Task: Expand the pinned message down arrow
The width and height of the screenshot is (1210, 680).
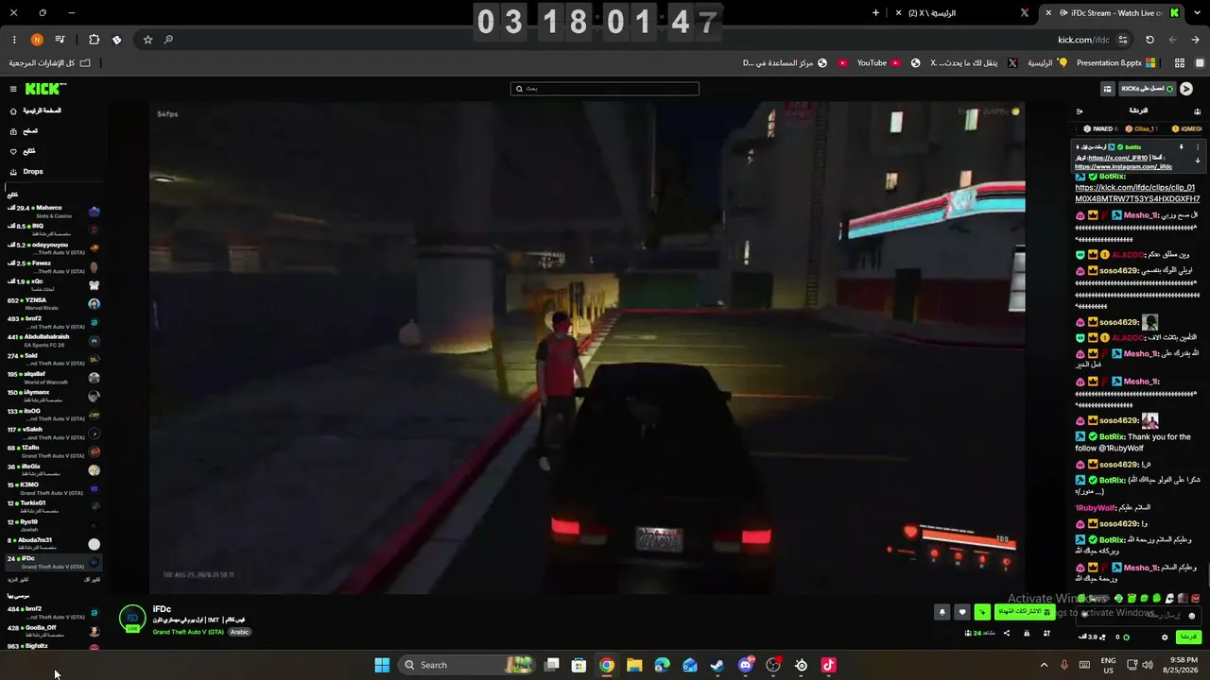Action: click(x=1197, y=161)
